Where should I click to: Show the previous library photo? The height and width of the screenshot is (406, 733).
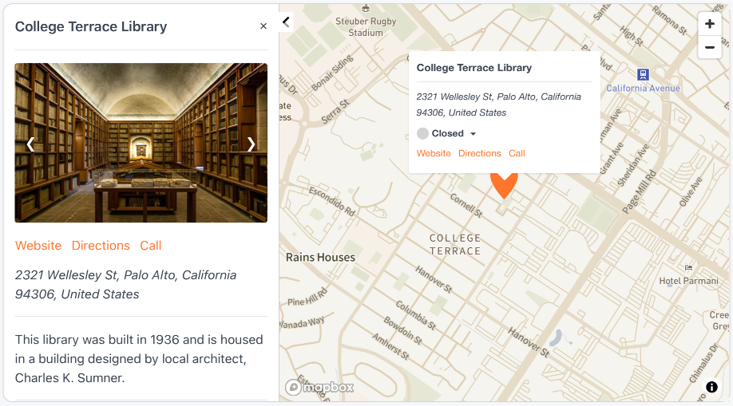pos(31,144)
